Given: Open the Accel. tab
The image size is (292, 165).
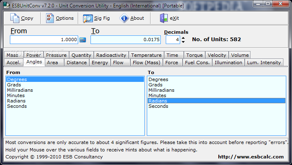Looking at the screenshot, I should [x=14, y=63].
